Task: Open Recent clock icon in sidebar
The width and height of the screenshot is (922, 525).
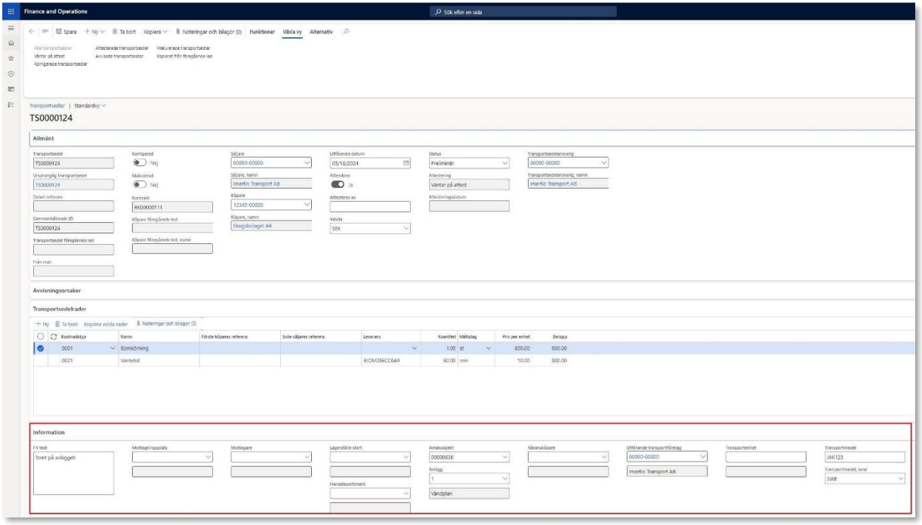Action: [11, 73]
